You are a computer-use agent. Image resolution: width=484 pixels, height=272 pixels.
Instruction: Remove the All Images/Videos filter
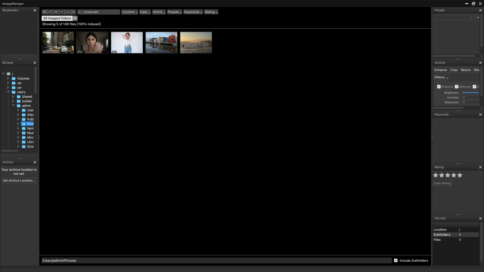point(75,18)
